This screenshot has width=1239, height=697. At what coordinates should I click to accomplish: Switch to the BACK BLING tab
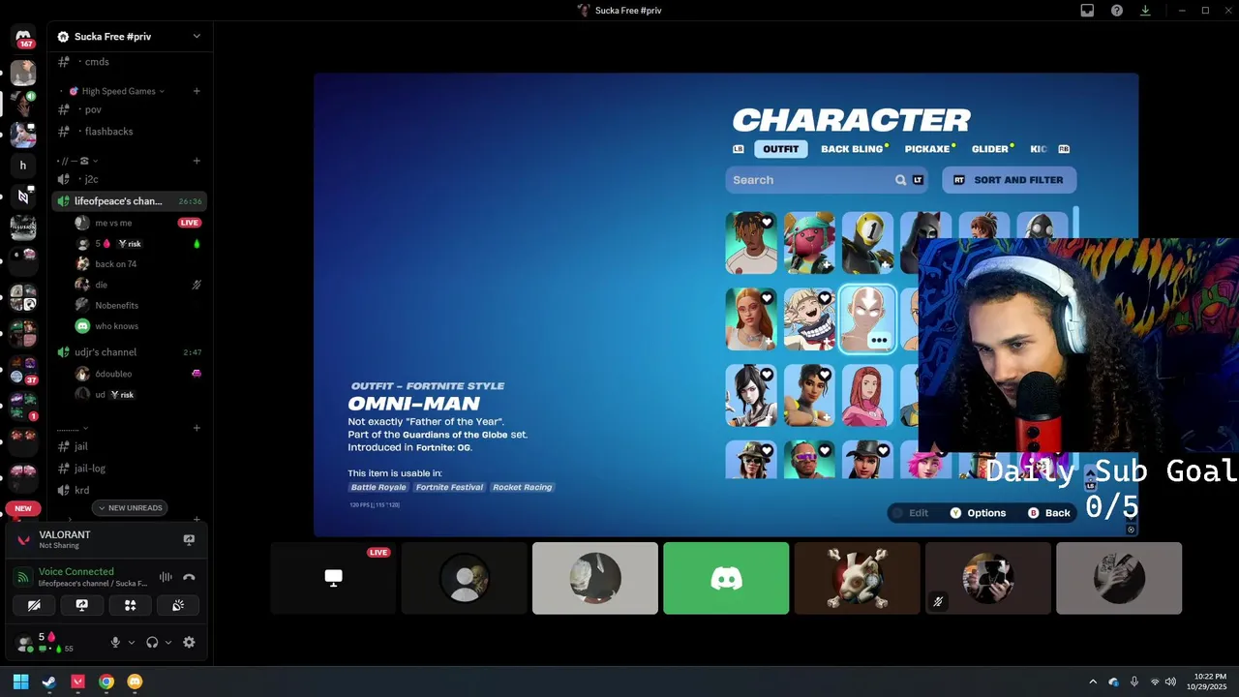[x=852, y=149]
